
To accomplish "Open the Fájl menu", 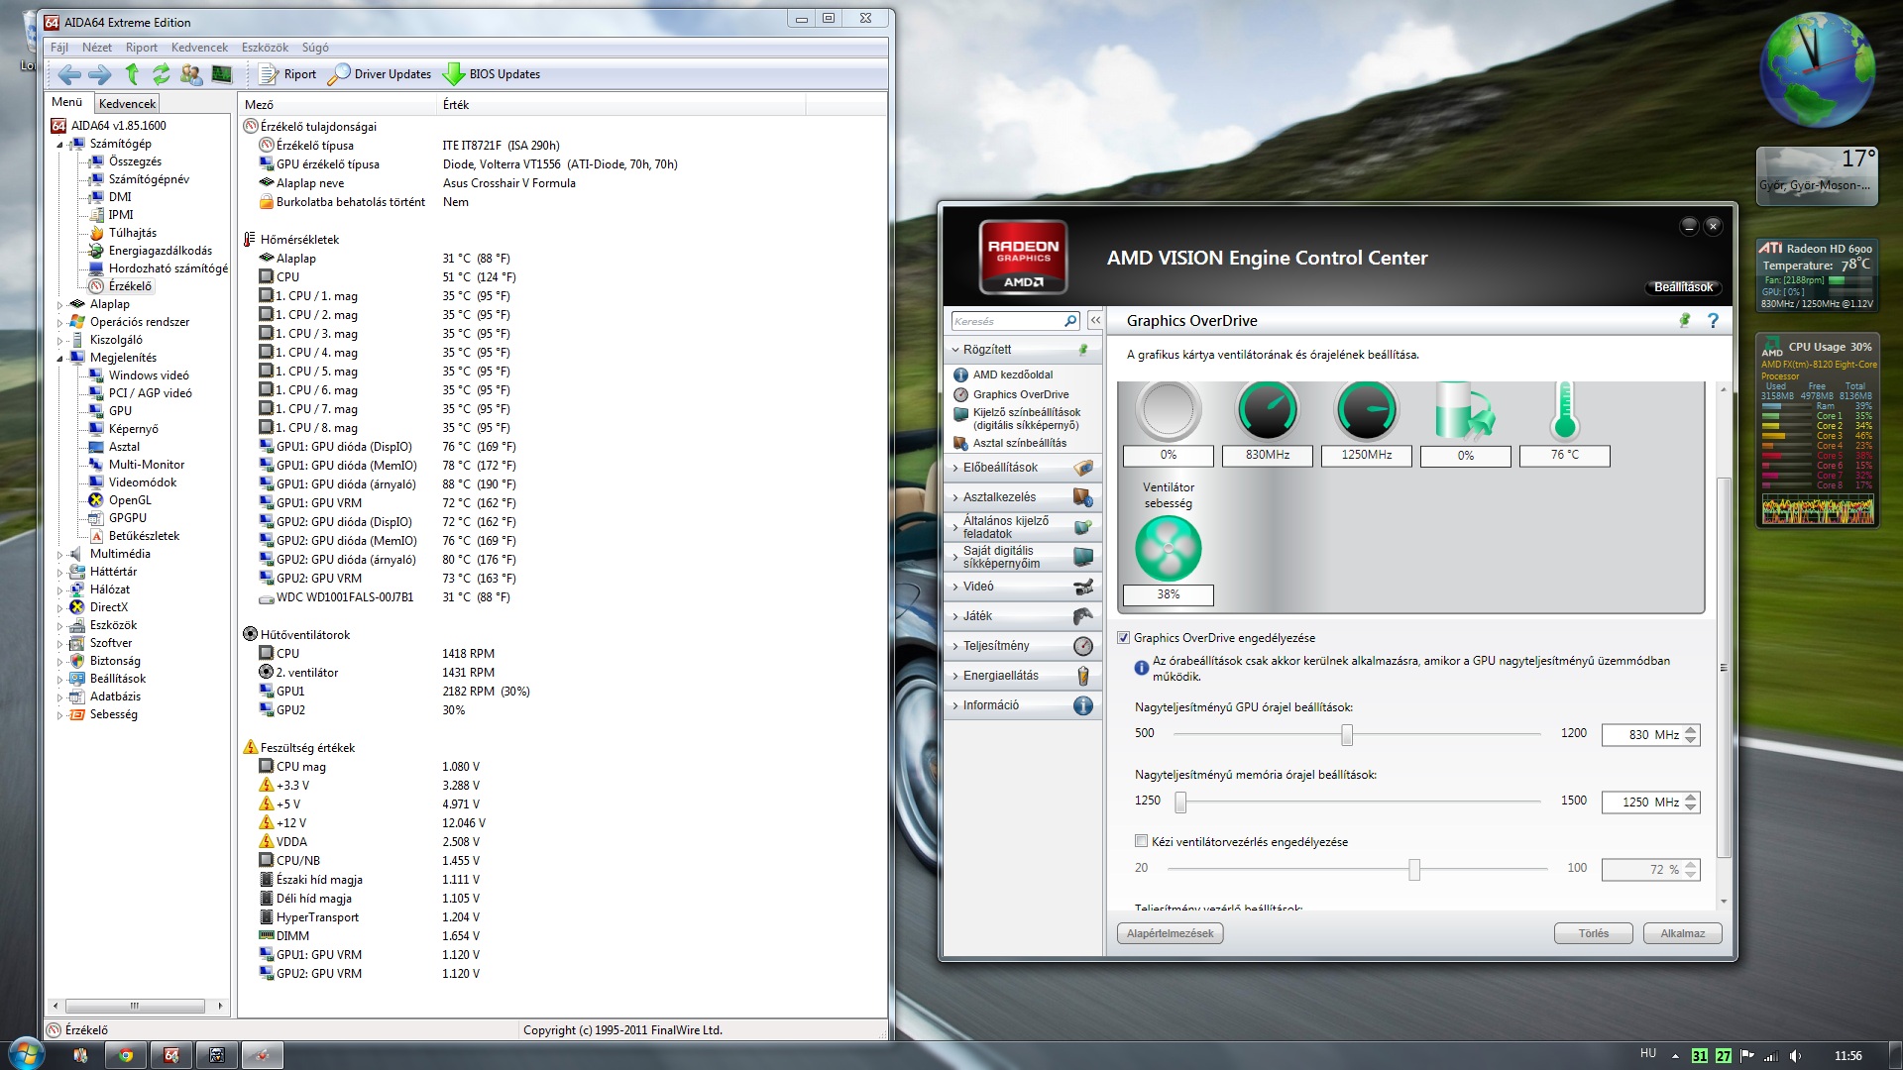I will click(x=59, y=48).
